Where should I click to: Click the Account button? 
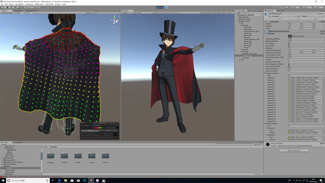tap(294, 8)
